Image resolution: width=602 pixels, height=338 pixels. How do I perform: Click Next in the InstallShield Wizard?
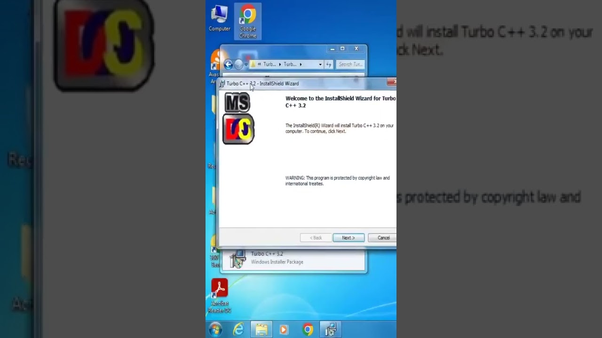(x=349, y=238)
